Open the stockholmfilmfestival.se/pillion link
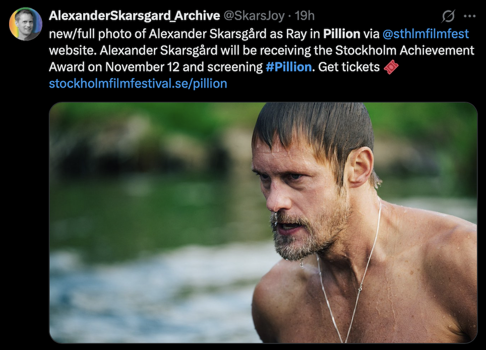 [x=138, y=83]
